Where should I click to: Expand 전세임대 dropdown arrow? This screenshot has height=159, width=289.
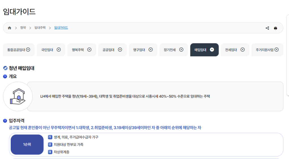(242, 50)
